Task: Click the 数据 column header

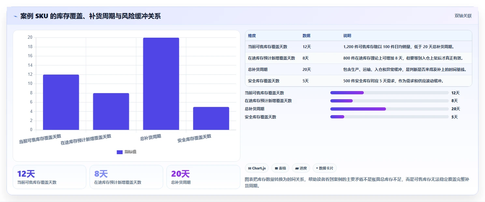Action: pyautogui.click(x=306, y=36)
